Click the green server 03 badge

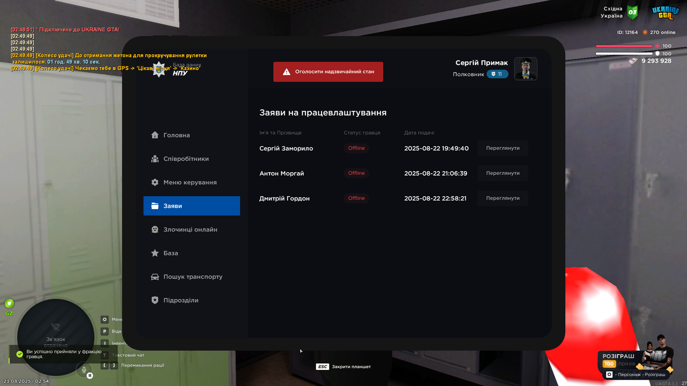632,12
